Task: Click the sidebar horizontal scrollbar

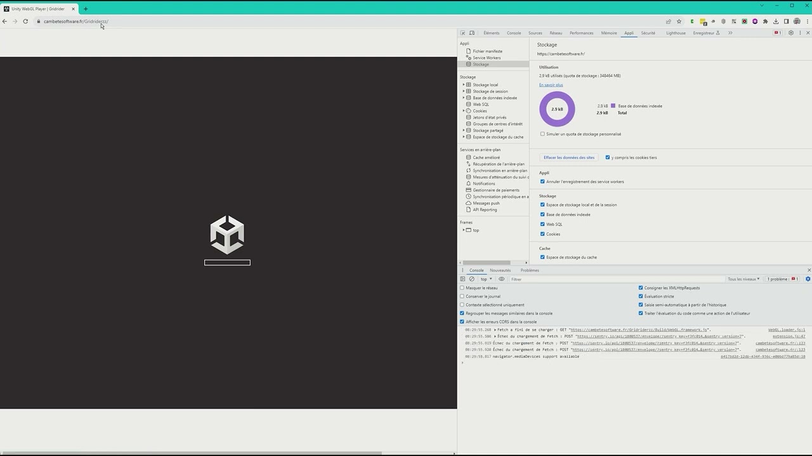Action: 485,263
